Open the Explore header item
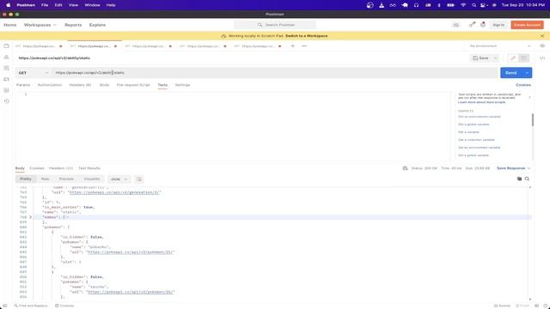The image size is (550, 309). pos(97,25)
